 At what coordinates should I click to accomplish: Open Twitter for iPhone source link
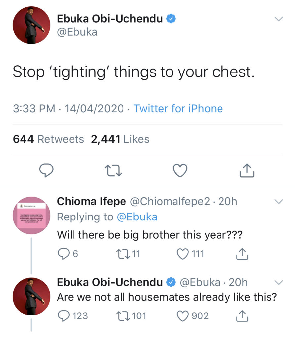coord(178,108)
